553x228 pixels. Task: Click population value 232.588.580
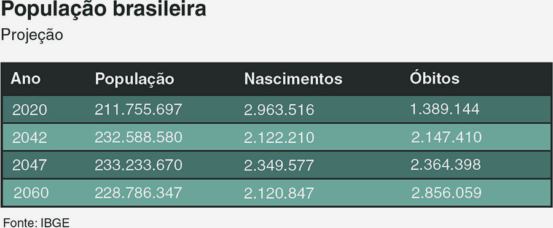pyautogui.click(x=138, y=137)
